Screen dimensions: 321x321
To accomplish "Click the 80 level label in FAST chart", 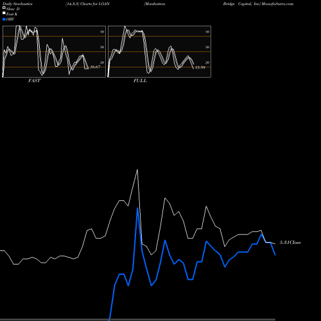I will (x=102, y=31).
